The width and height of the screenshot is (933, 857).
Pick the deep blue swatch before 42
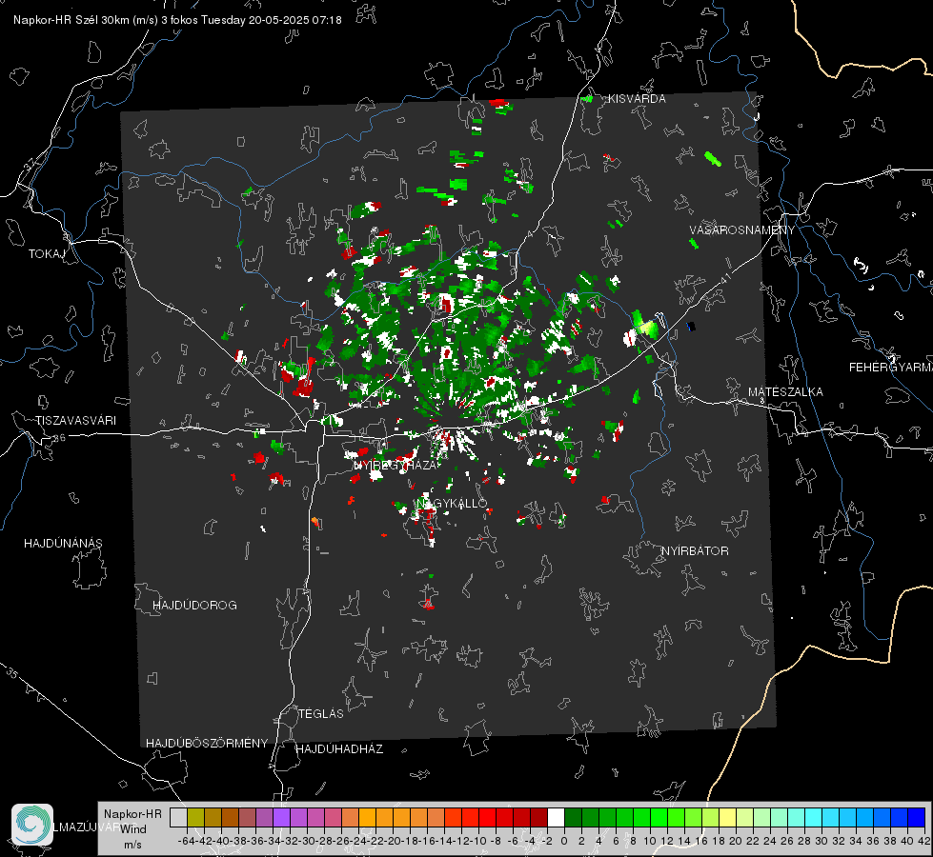[x=917, y=817]
